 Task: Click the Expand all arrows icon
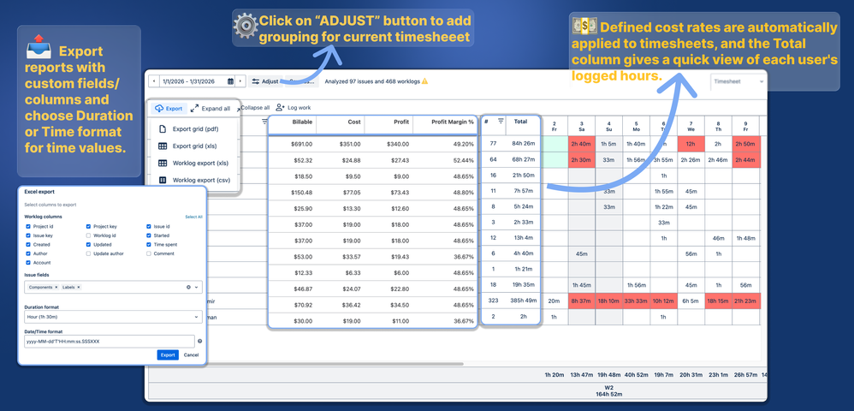tap(195, 109)
